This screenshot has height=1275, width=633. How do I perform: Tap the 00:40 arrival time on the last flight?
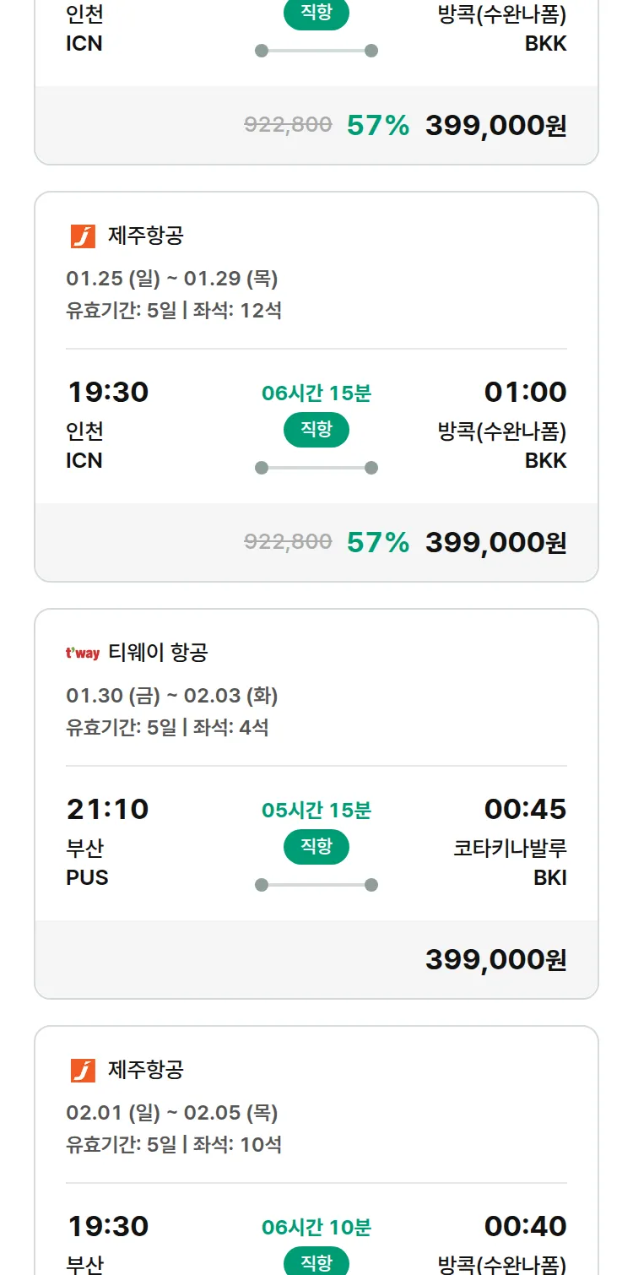click(x=525, y=1226)
